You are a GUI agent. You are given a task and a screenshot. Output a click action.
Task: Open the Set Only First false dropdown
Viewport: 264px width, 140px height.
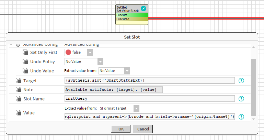[x=90, y=52]
